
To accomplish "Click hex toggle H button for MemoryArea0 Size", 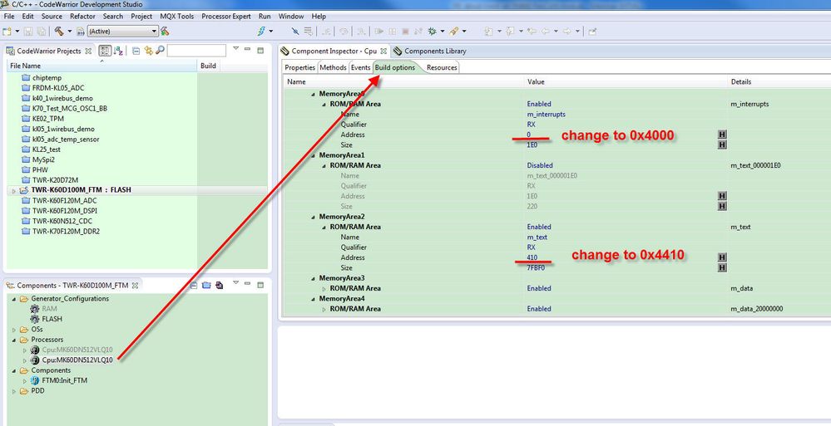I will tap(722, 145).
